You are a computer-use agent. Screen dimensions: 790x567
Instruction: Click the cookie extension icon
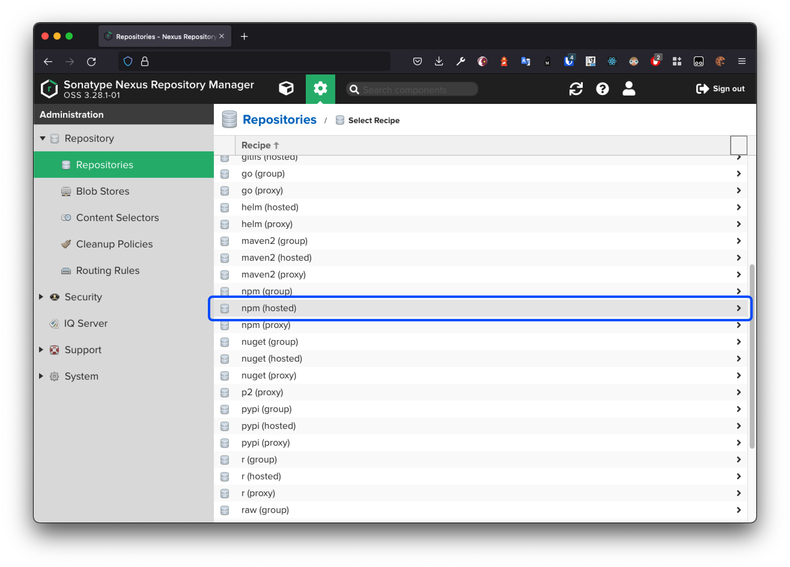click(720, 62)
